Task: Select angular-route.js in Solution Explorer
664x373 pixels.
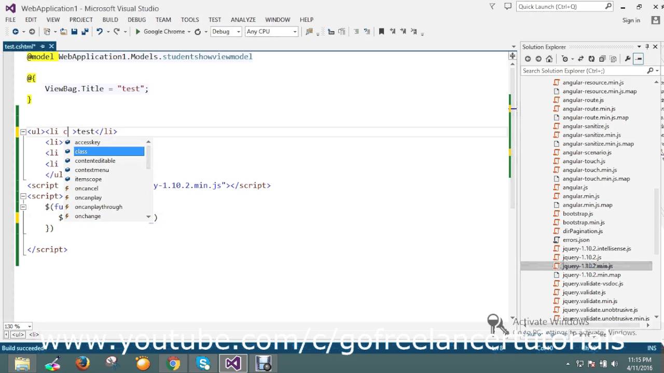Action: [583, 100]
